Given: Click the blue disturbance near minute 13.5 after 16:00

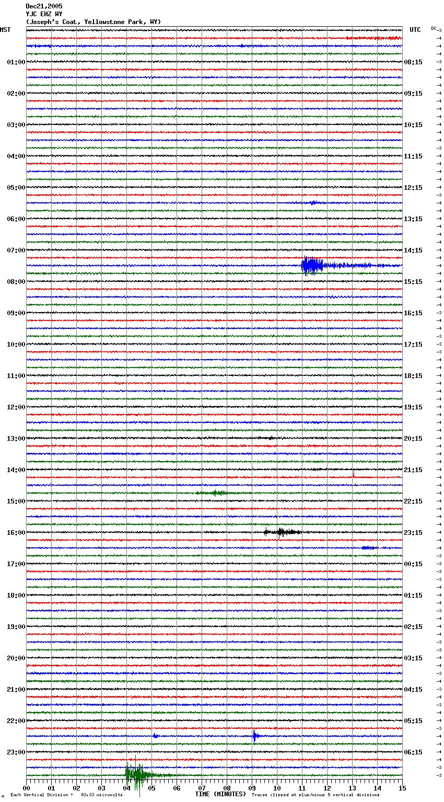Looking at the screenshot, I should 369,547.
